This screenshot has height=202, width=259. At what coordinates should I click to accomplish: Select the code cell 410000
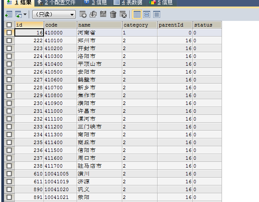(x=61, y=33)
